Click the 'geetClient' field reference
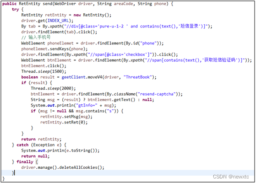Screen dimensions: 256x183 click(x=73, y=77)
